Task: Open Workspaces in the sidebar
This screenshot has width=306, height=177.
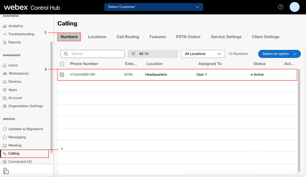Action: pos(19,73)
